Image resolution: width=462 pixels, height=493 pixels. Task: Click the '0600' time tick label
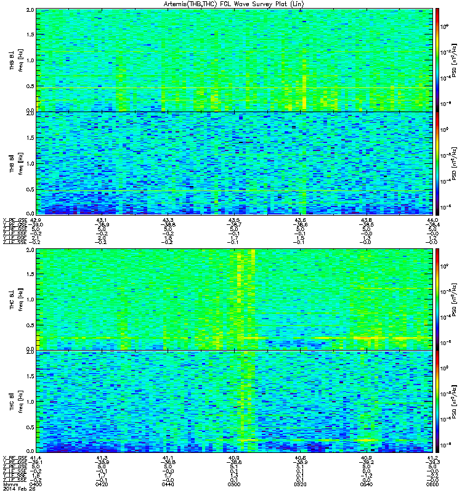433,484
